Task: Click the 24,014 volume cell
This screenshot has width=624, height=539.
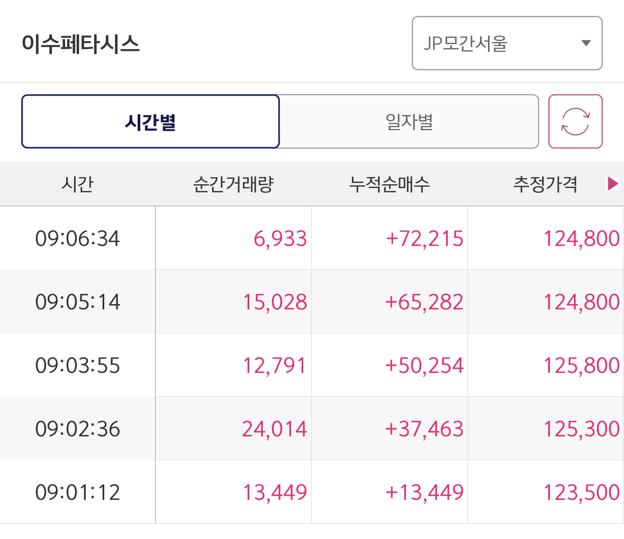Action: (274, 429)
